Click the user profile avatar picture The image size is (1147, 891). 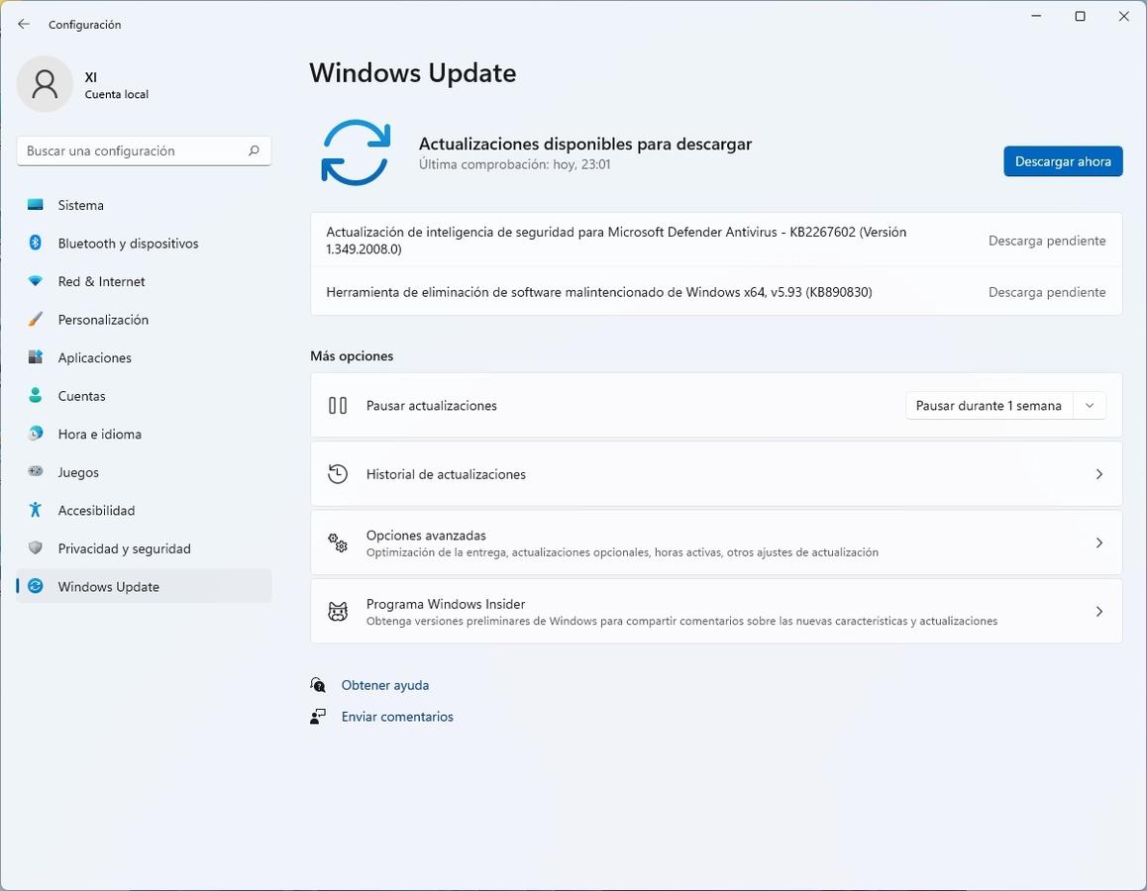45,84
